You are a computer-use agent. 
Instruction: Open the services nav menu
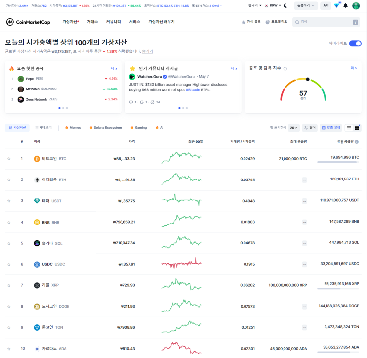134,22
